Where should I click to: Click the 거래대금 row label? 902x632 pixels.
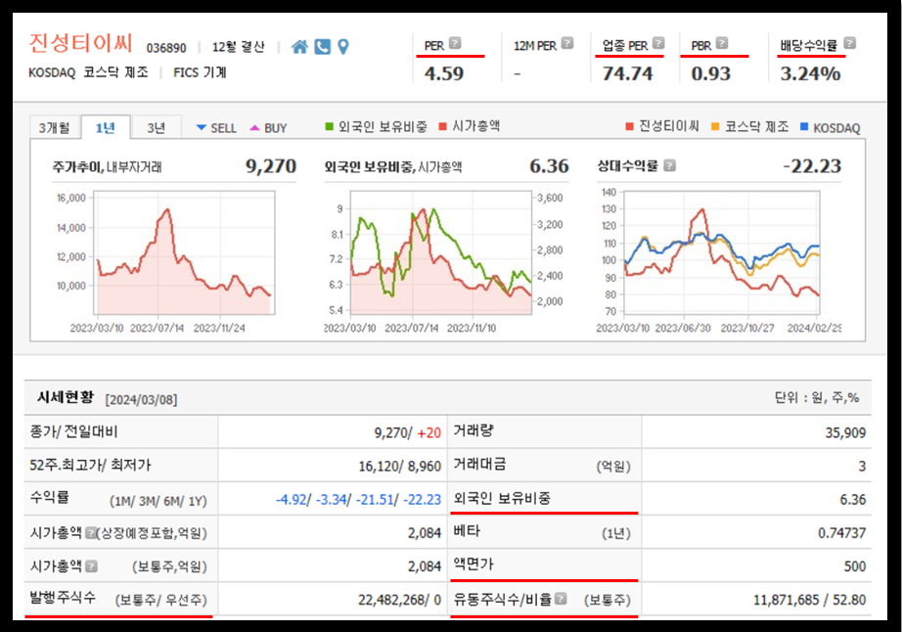click(x=479, y=465)
